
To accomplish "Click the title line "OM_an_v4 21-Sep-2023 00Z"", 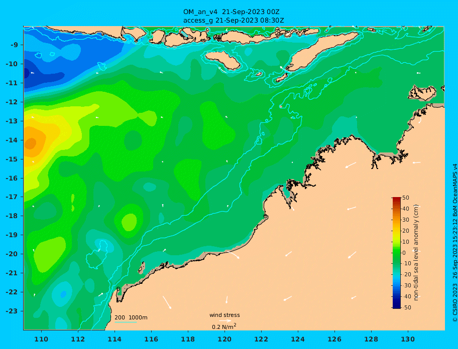I will [x=231, y=12].
